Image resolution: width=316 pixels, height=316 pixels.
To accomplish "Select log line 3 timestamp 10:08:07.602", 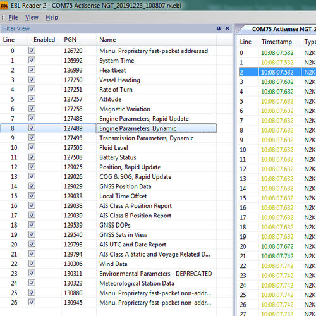I will coord(277,82).
